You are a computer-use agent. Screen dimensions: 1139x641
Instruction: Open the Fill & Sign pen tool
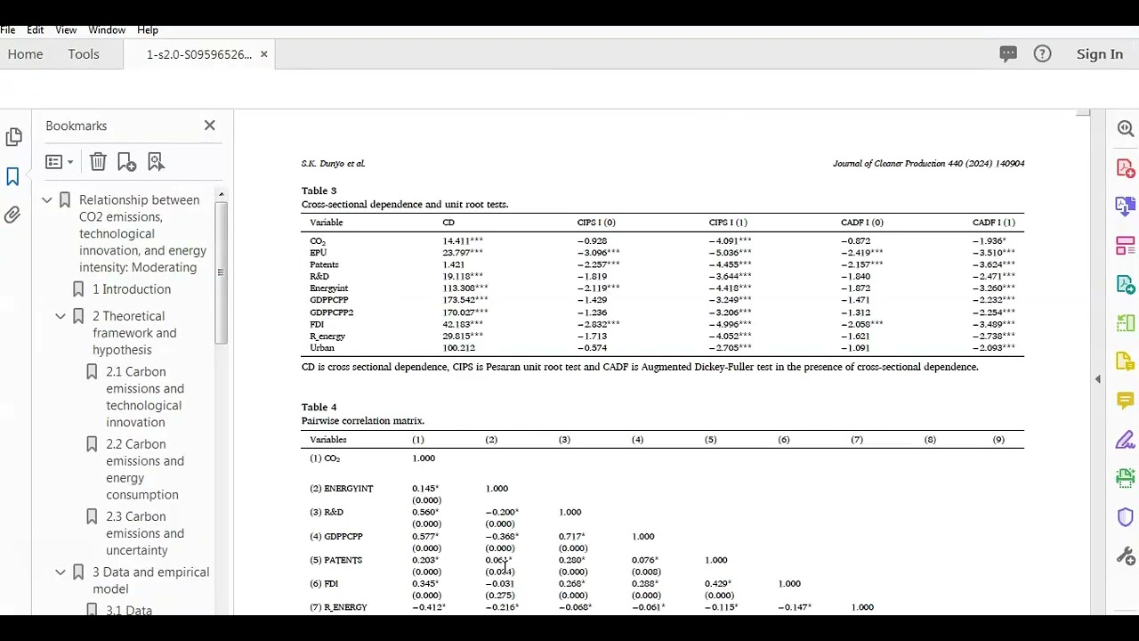tap(1126, 440)
